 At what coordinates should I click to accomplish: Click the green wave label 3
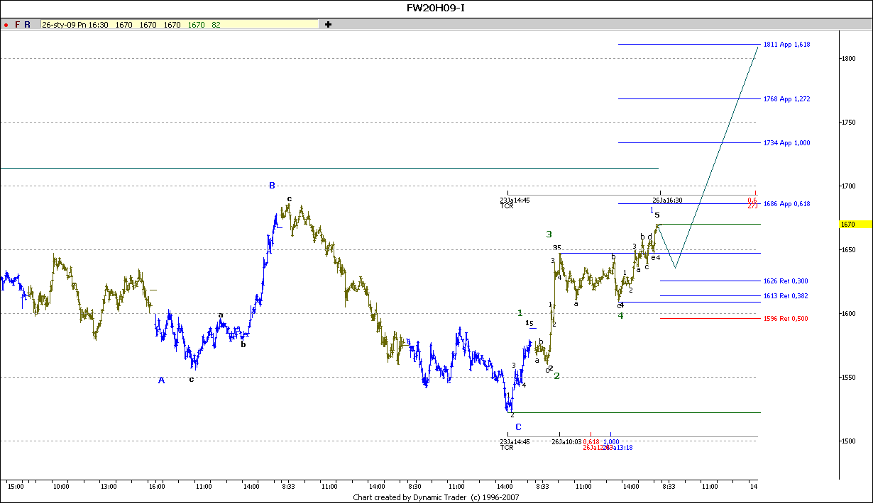549,234
